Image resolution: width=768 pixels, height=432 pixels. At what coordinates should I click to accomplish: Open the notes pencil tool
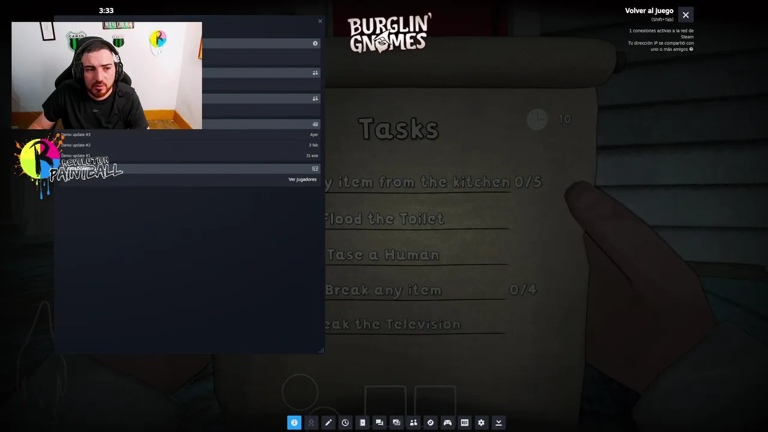tap(328, 422)
